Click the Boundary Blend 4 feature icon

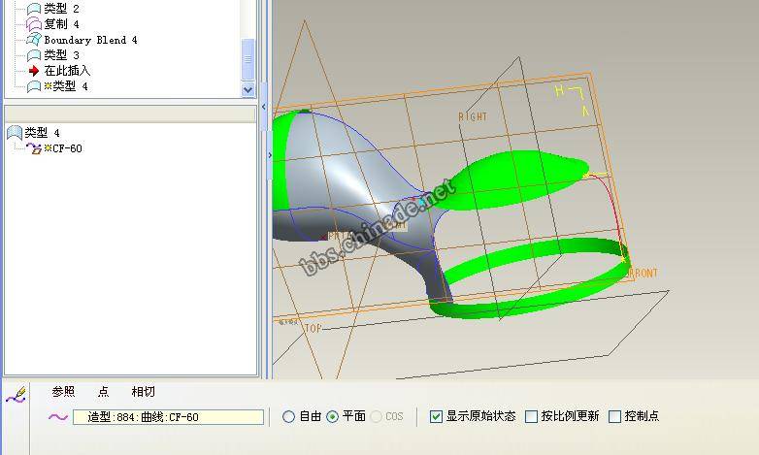click(34, 40)
